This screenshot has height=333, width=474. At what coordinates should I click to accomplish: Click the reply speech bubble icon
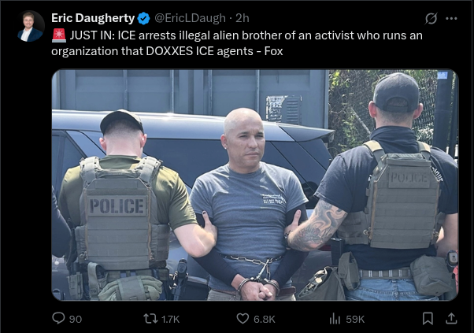58,318
